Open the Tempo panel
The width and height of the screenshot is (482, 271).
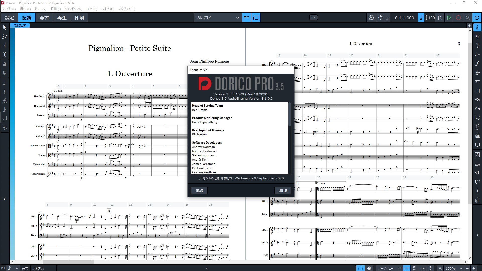point(477,55)
